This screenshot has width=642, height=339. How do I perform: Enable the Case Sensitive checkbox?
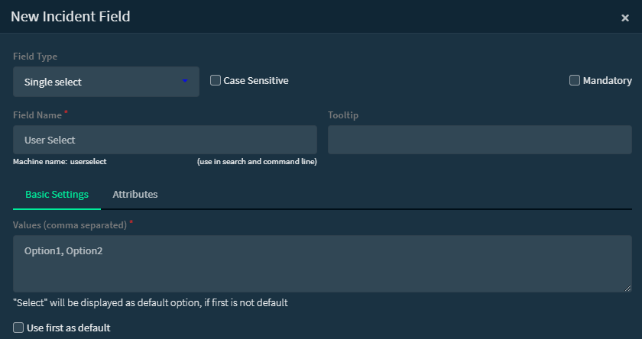point(216,80)
